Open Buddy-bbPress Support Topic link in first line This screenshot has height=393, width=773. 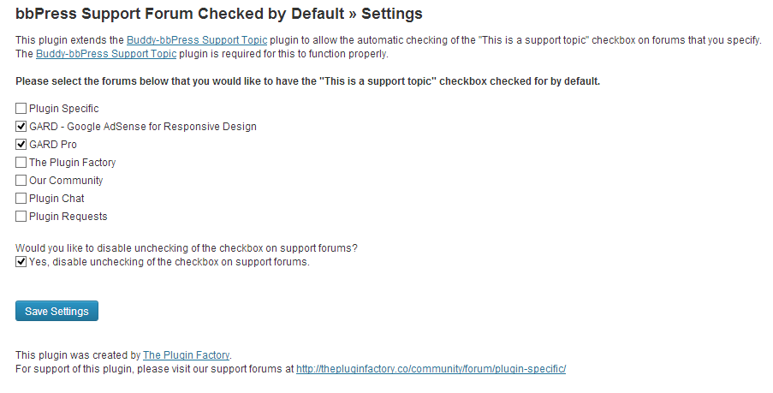[197, 40]
